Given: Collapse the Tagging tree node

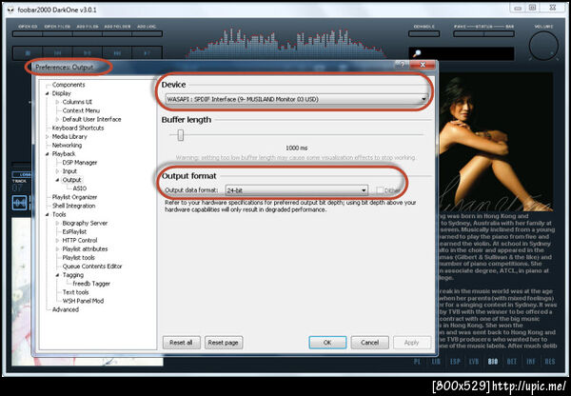Looking at the screenshot, I should tap(57, 275).
